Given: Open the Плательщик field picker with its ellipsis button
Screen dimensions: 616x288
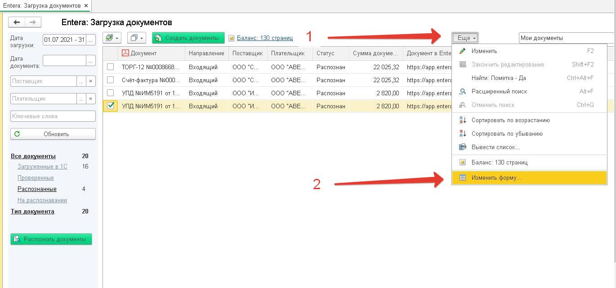Looking at the screenshot, I should (x=81, y=99).
